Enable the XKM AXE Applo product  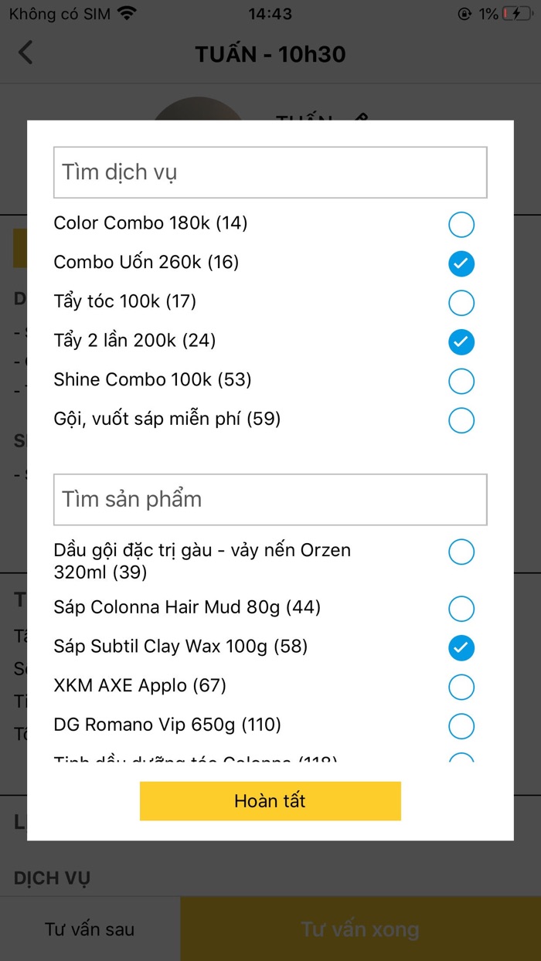[x=461, y=687]
